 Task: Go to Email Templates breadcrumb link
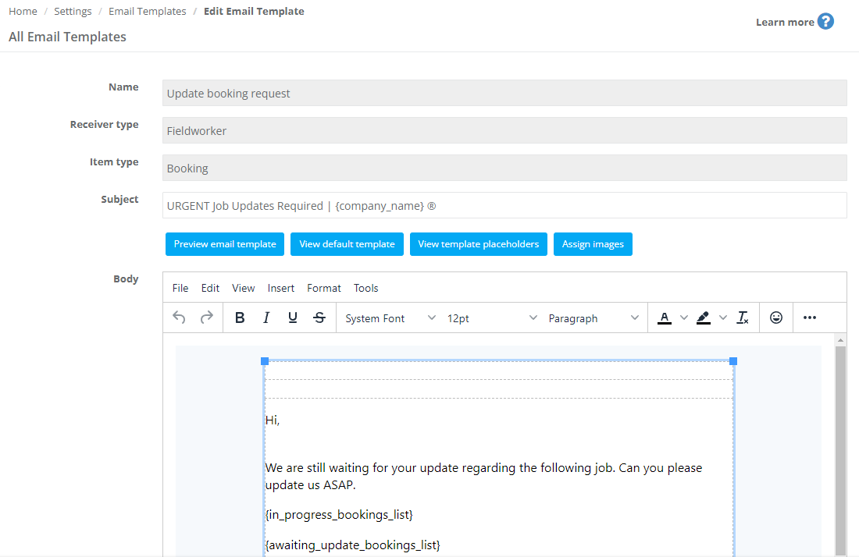tap(148, 12)
